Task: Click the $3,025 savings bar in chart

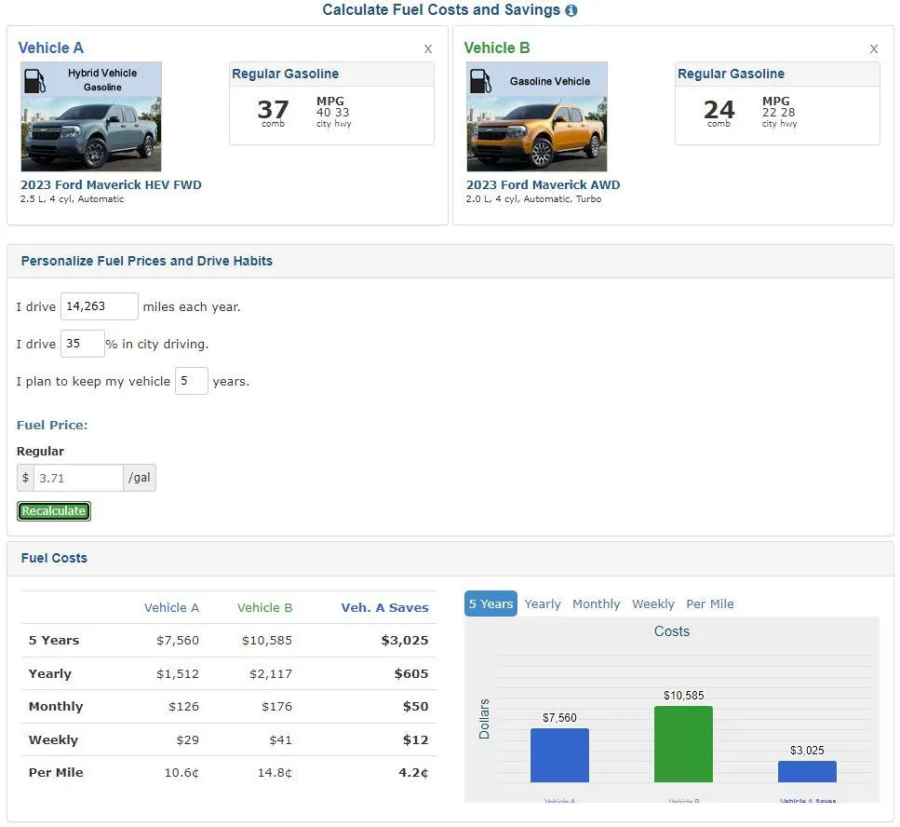Action: tap(807, 772)
